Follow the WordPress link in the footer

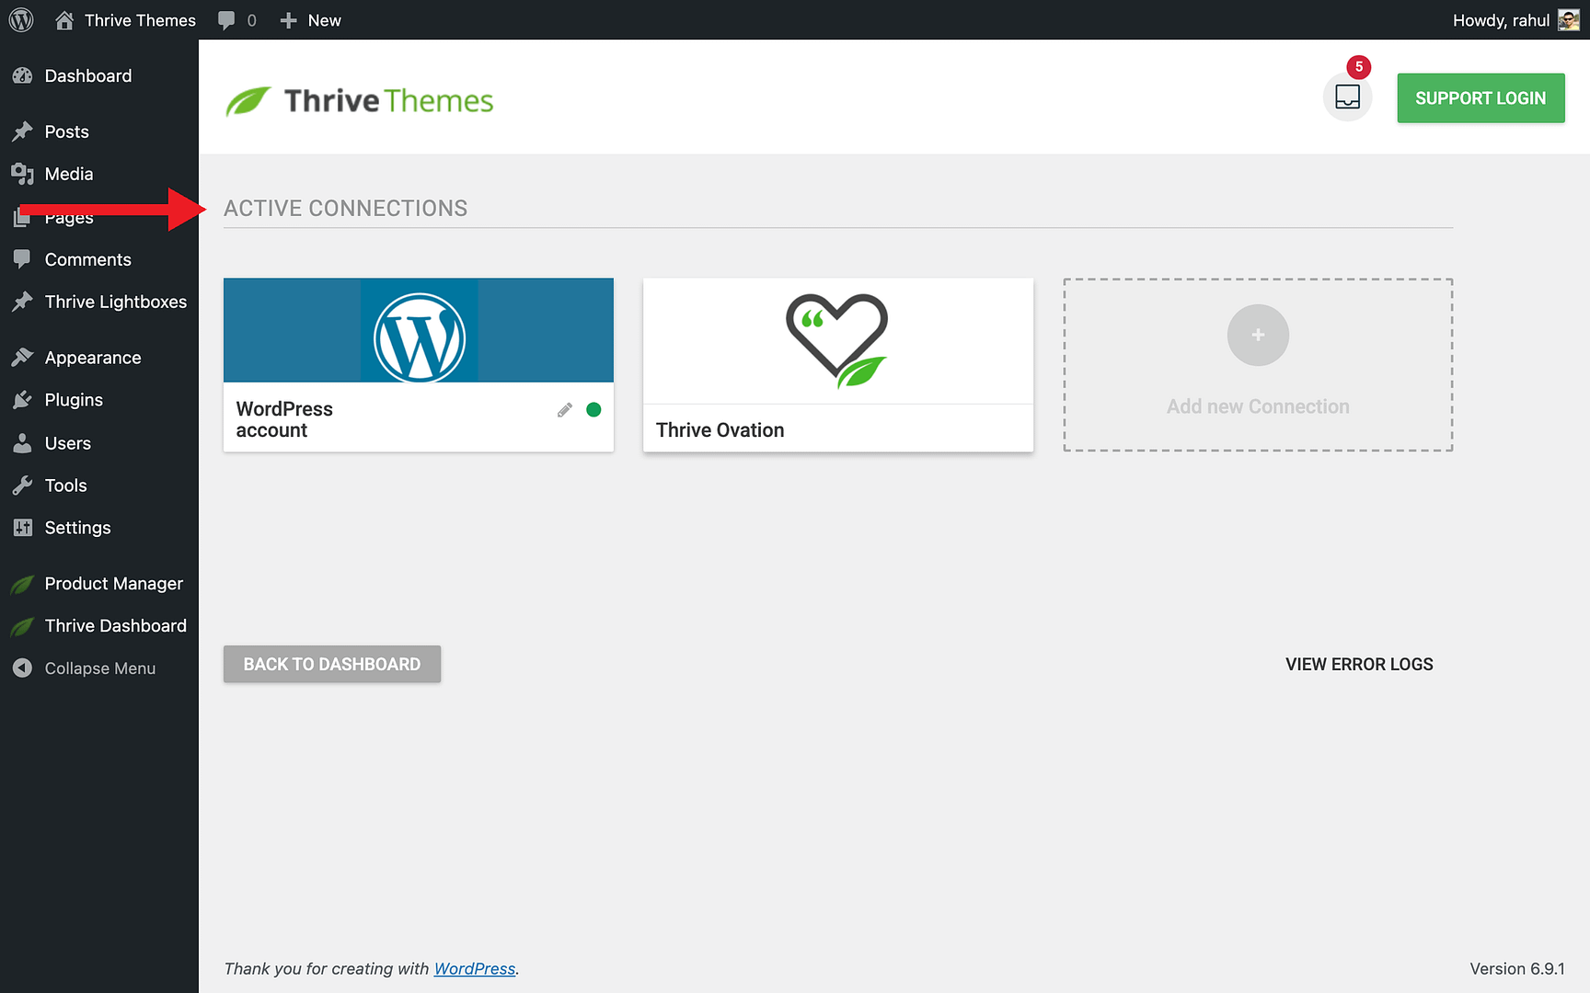pos(474,968)
